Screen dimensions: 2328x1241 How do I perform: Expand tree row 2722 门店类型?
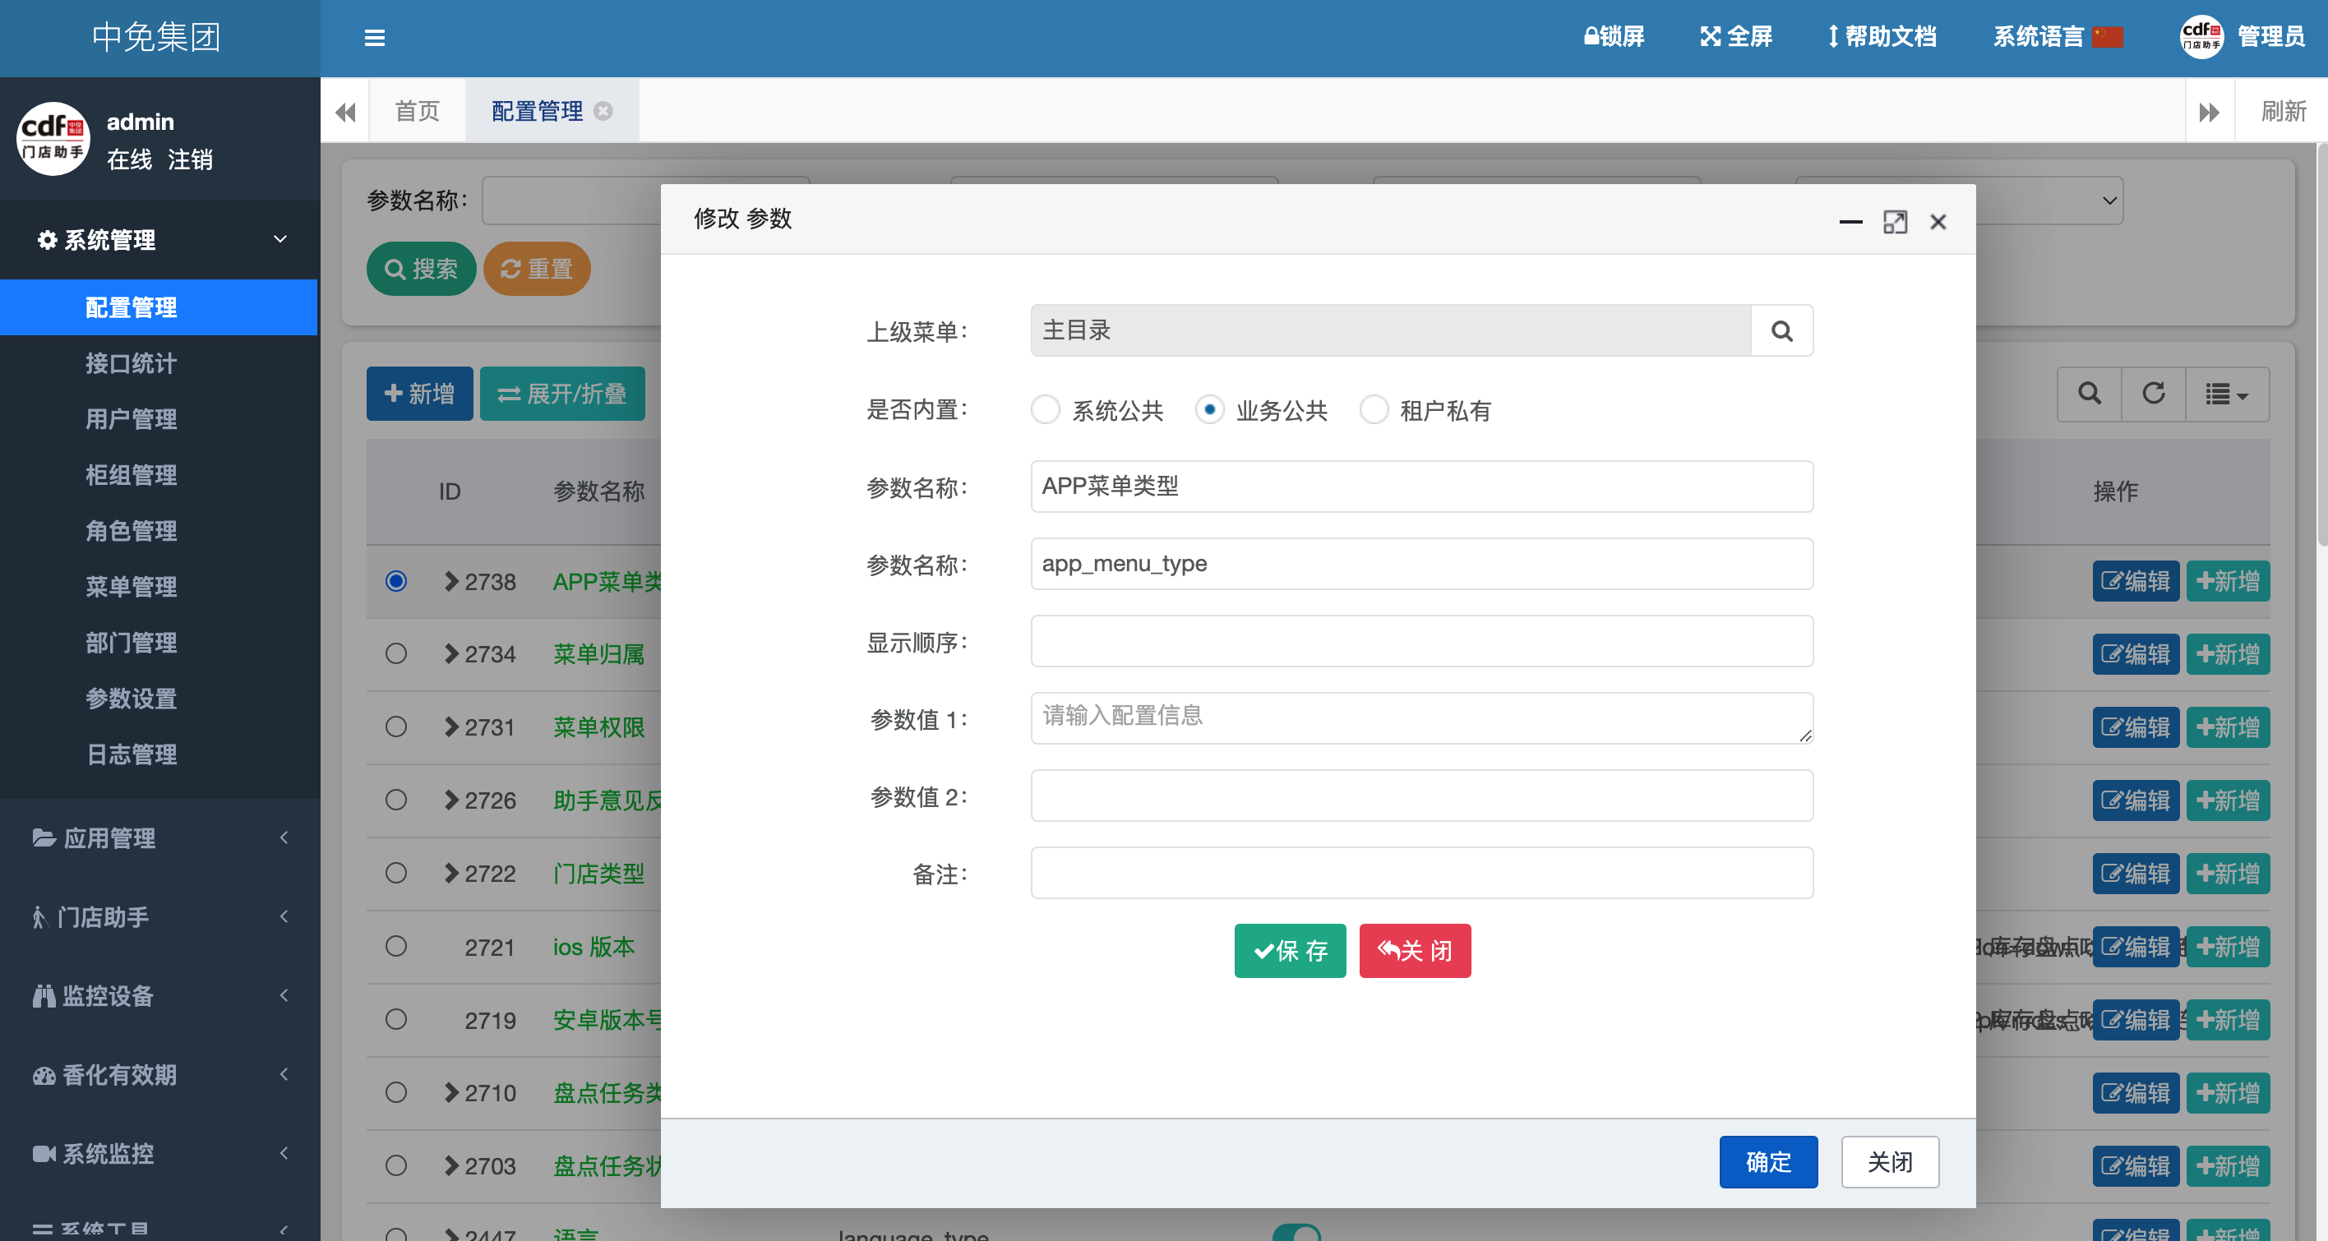[x=451, y=874]
